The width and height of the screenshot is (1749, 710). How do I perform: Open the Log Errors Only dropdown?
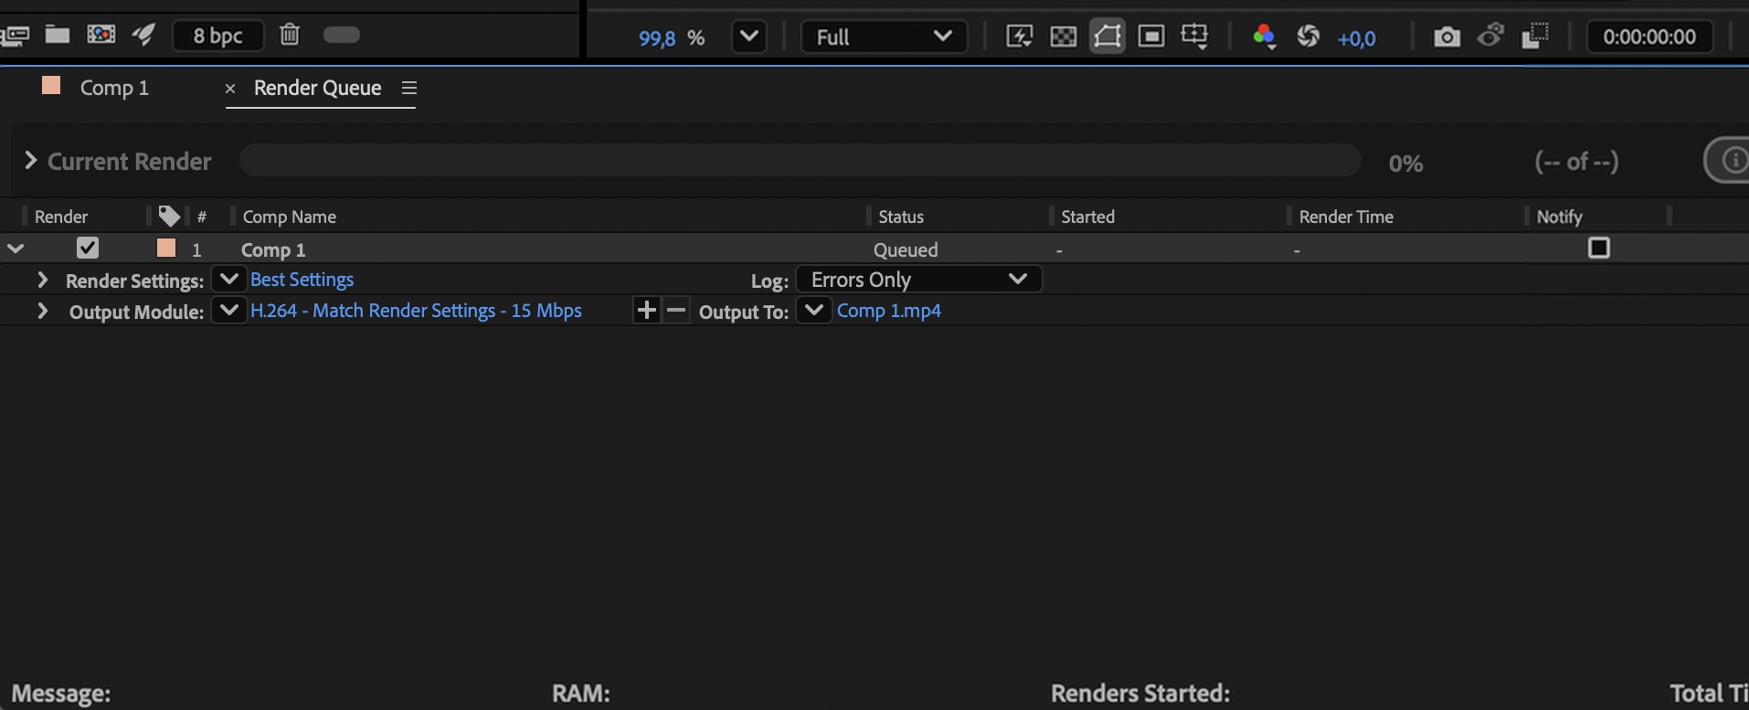(919, 279)
